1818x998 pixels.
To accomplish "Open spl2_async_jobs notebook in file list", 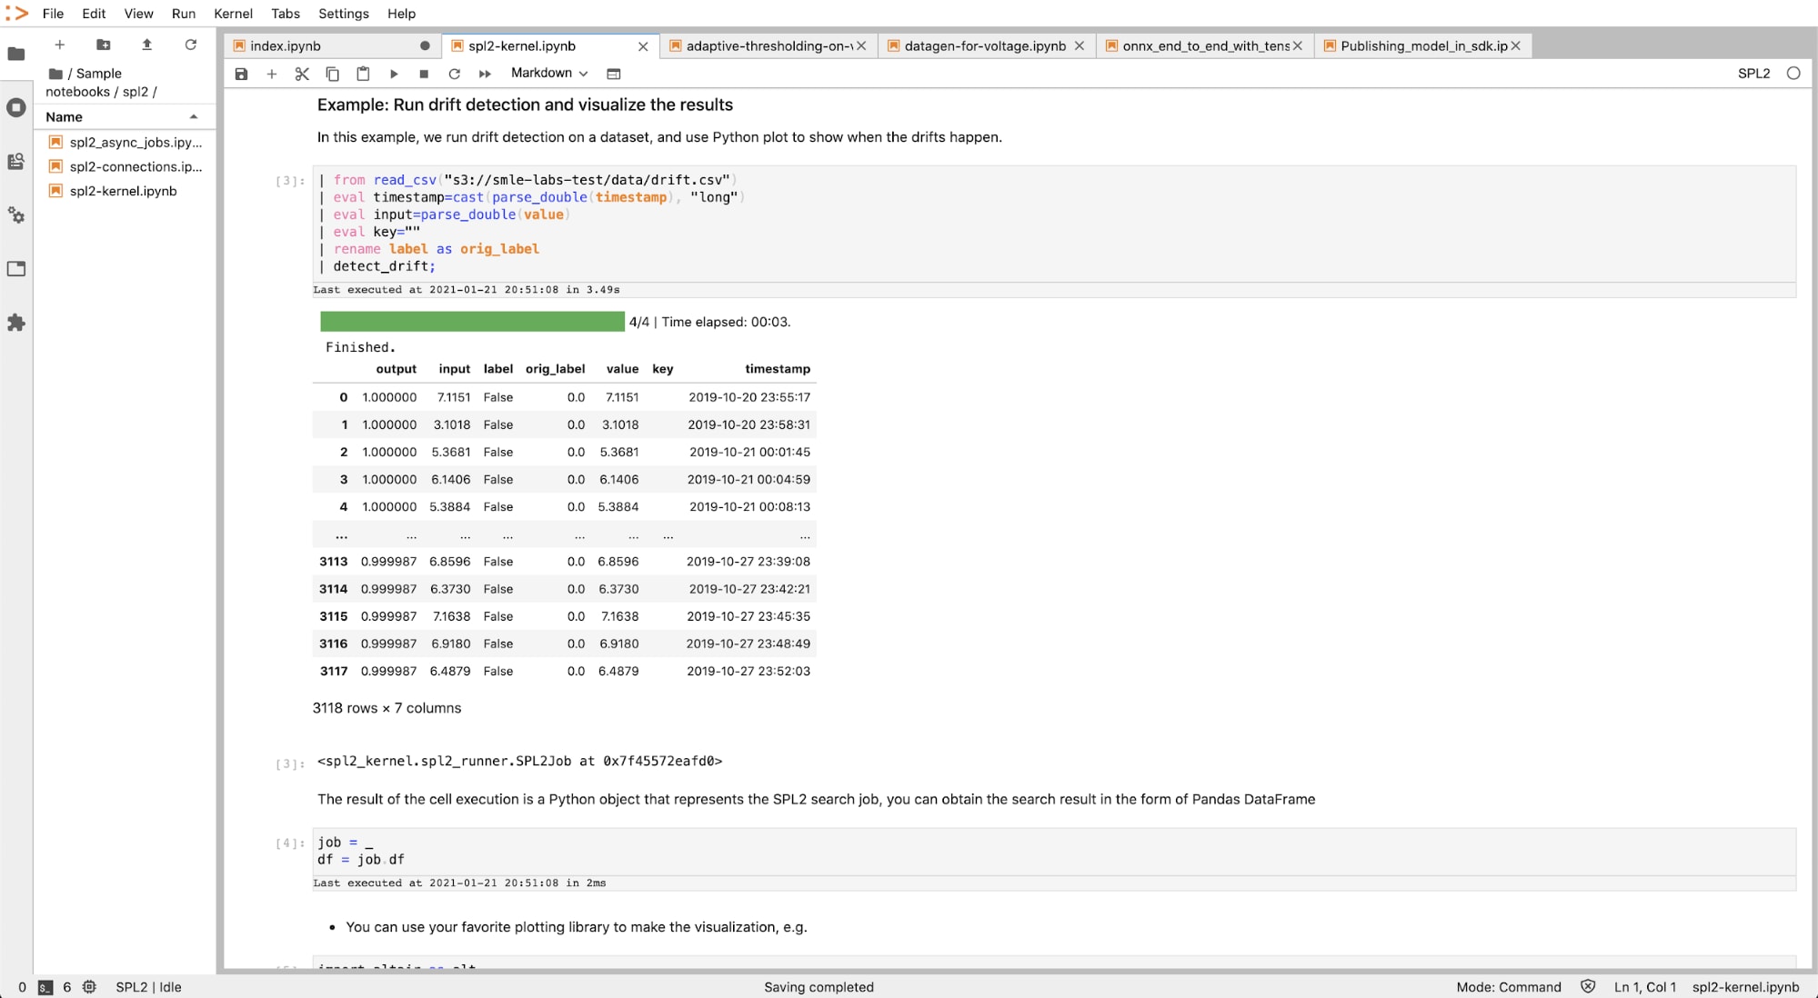I will [x=126, y=142].
